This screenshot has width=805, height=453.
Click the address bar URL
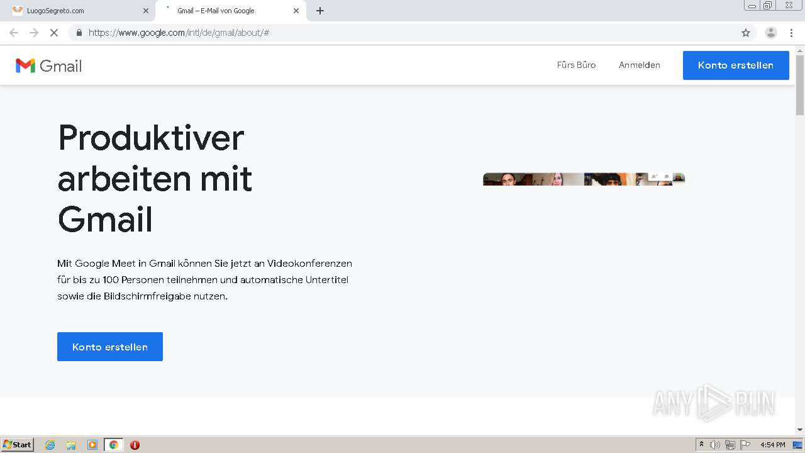tap(179, 33)
